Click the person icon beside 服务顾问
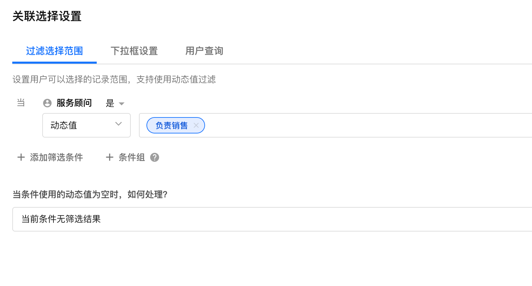The width and height of the screenshot is (532, 286). pyautogui.click(x=47, y=103)
